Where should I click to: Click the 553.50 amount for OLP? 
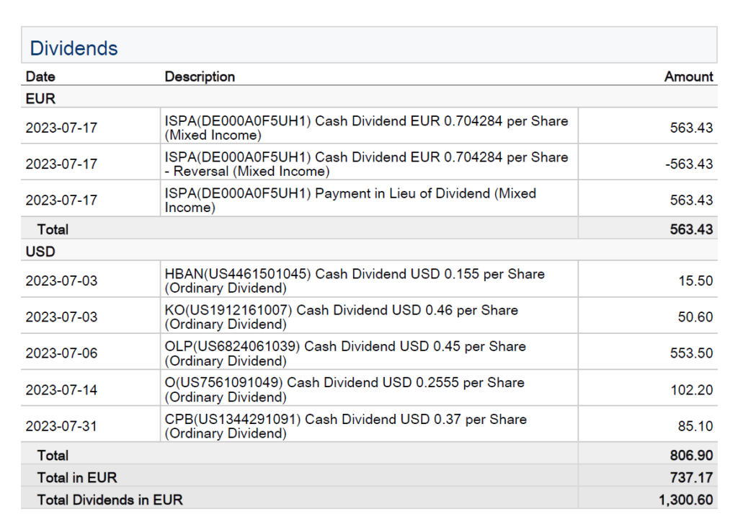click(691, 353)
